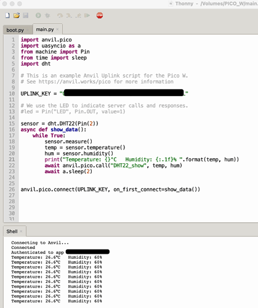The width and height of the screenshot is (258, 308).
Task: Select the main.py editor tab
Action: tap(45, 30)
